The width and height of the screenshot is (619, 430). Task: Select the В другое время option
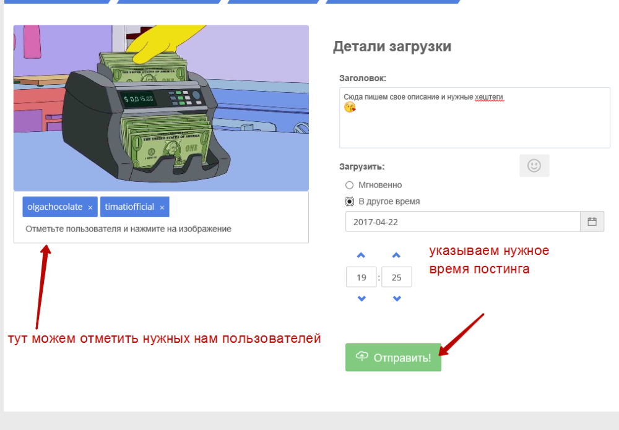[349, 202]
